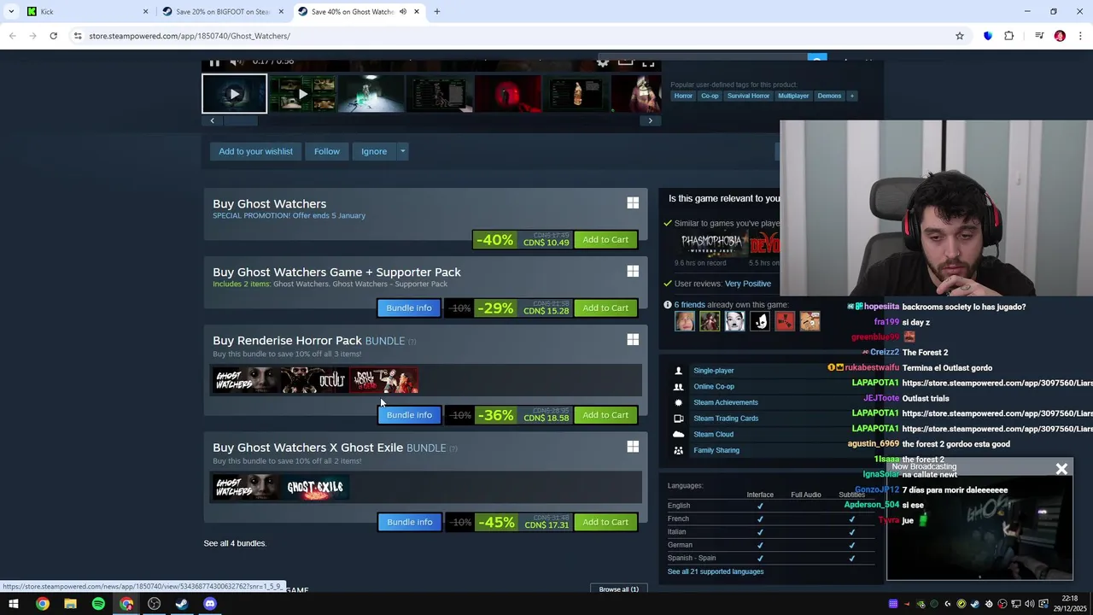
Task: Open Bundle info for Ghost Exile bundle
Action: [410, 522]
